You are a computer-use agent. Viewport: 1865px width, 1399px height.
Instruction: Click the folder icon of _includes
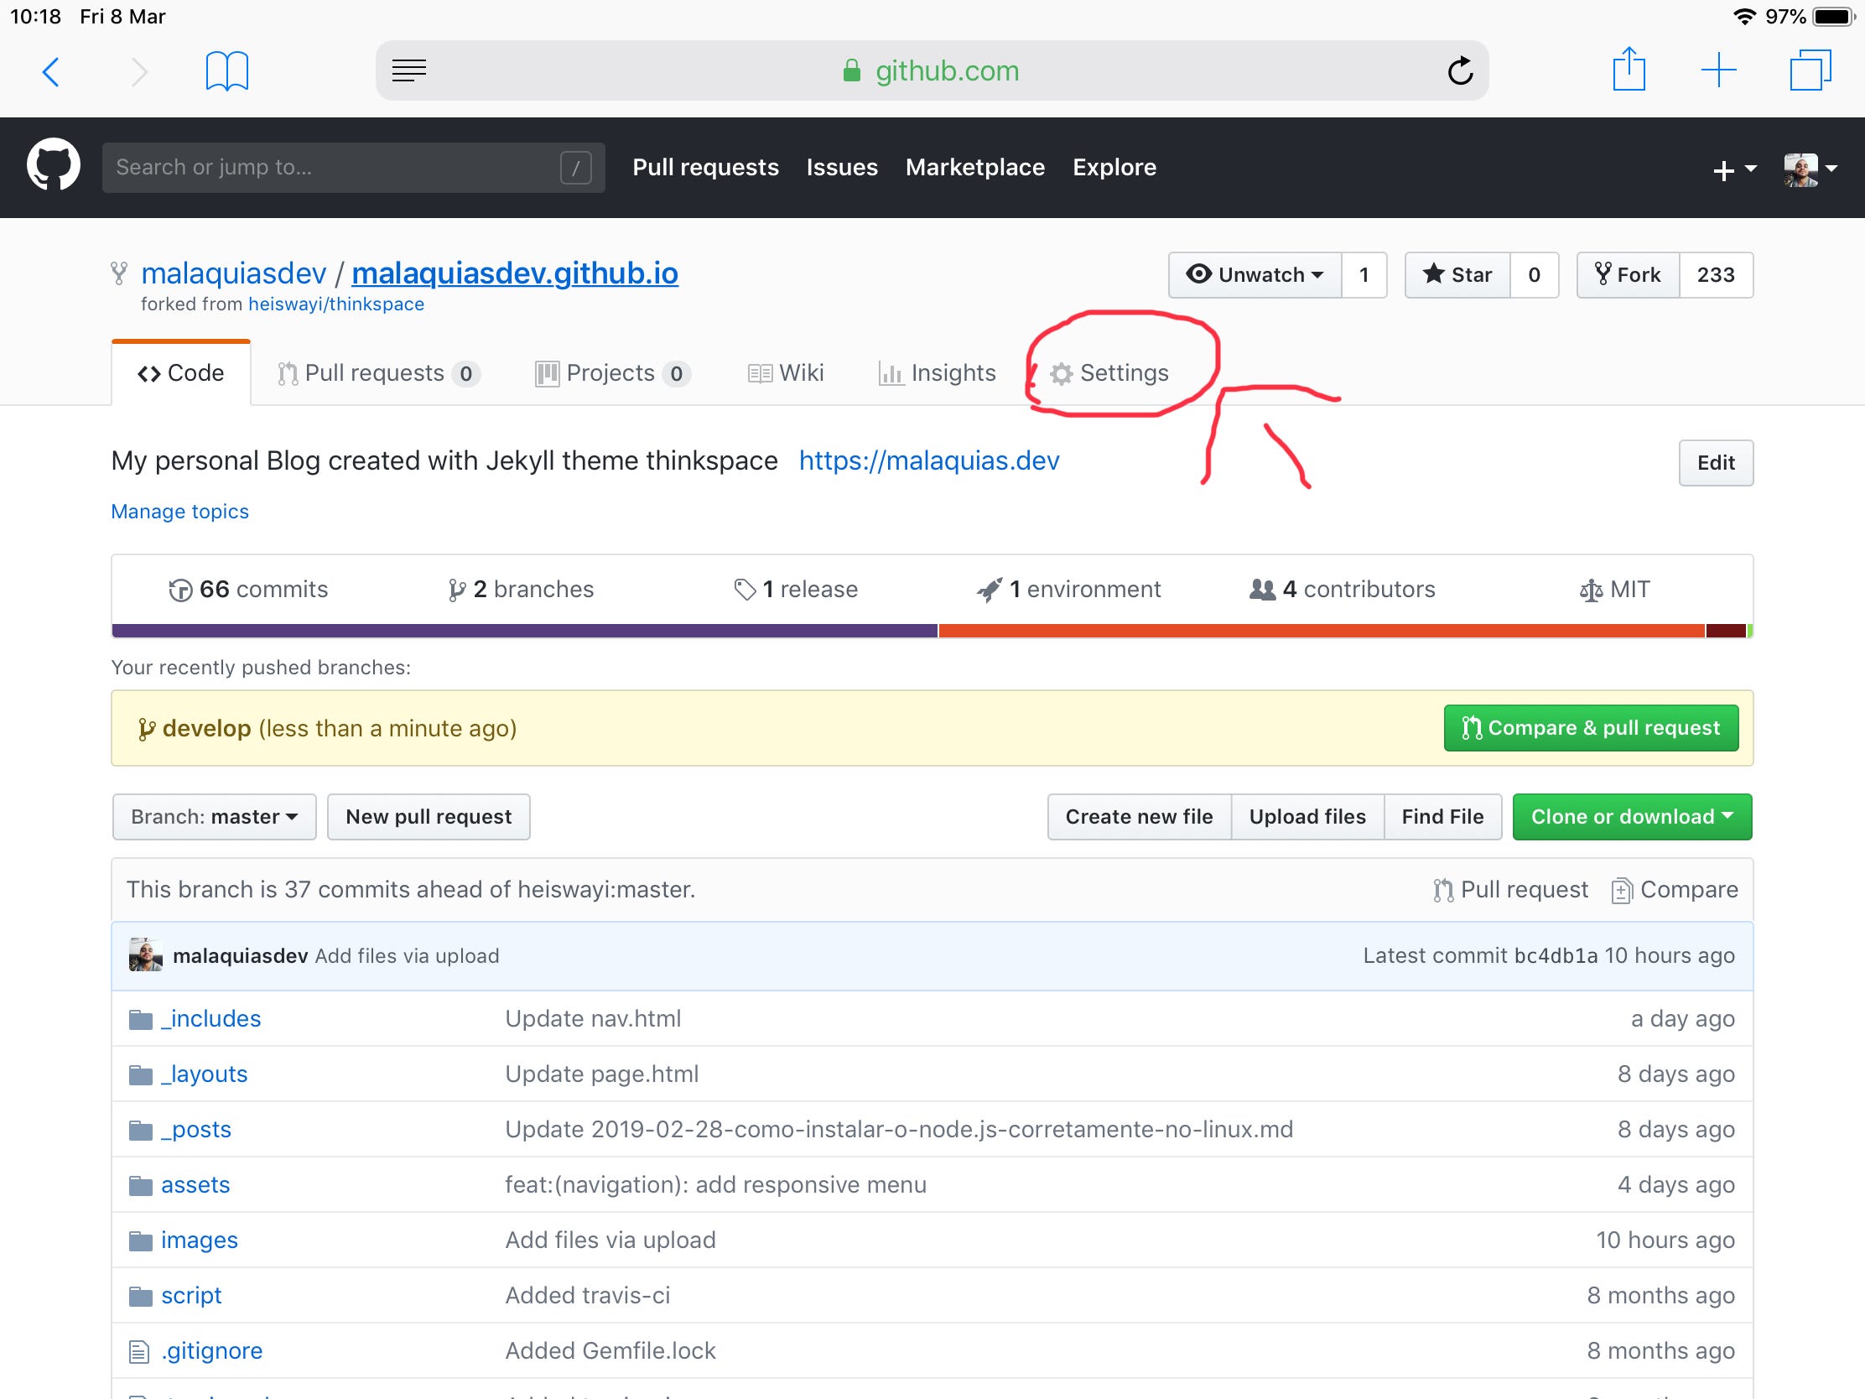pos(140,1020)
